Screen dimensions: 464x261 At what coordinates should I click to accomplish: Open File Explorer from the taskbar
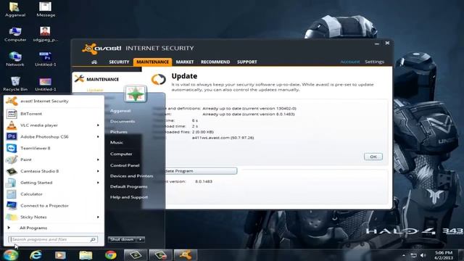(86, 254)
